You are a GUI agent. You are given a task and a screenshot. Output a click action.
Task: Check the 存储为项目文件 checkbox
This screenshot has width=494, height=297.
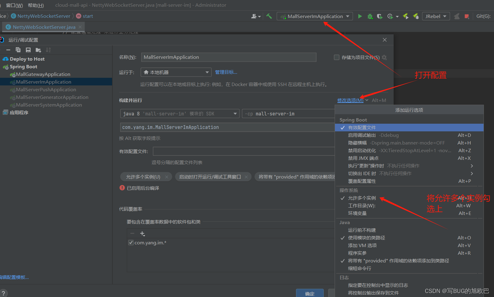pos(336,57)
